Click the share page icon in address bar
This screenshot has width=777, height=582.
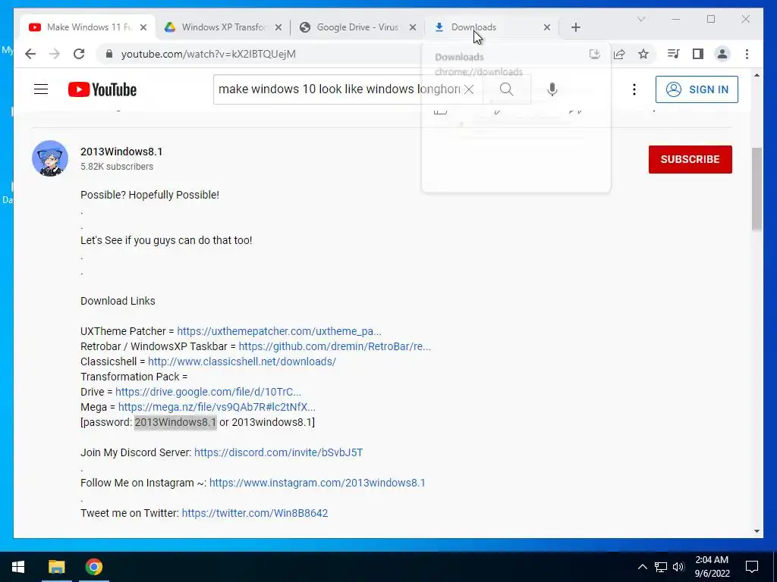(619, 54)
